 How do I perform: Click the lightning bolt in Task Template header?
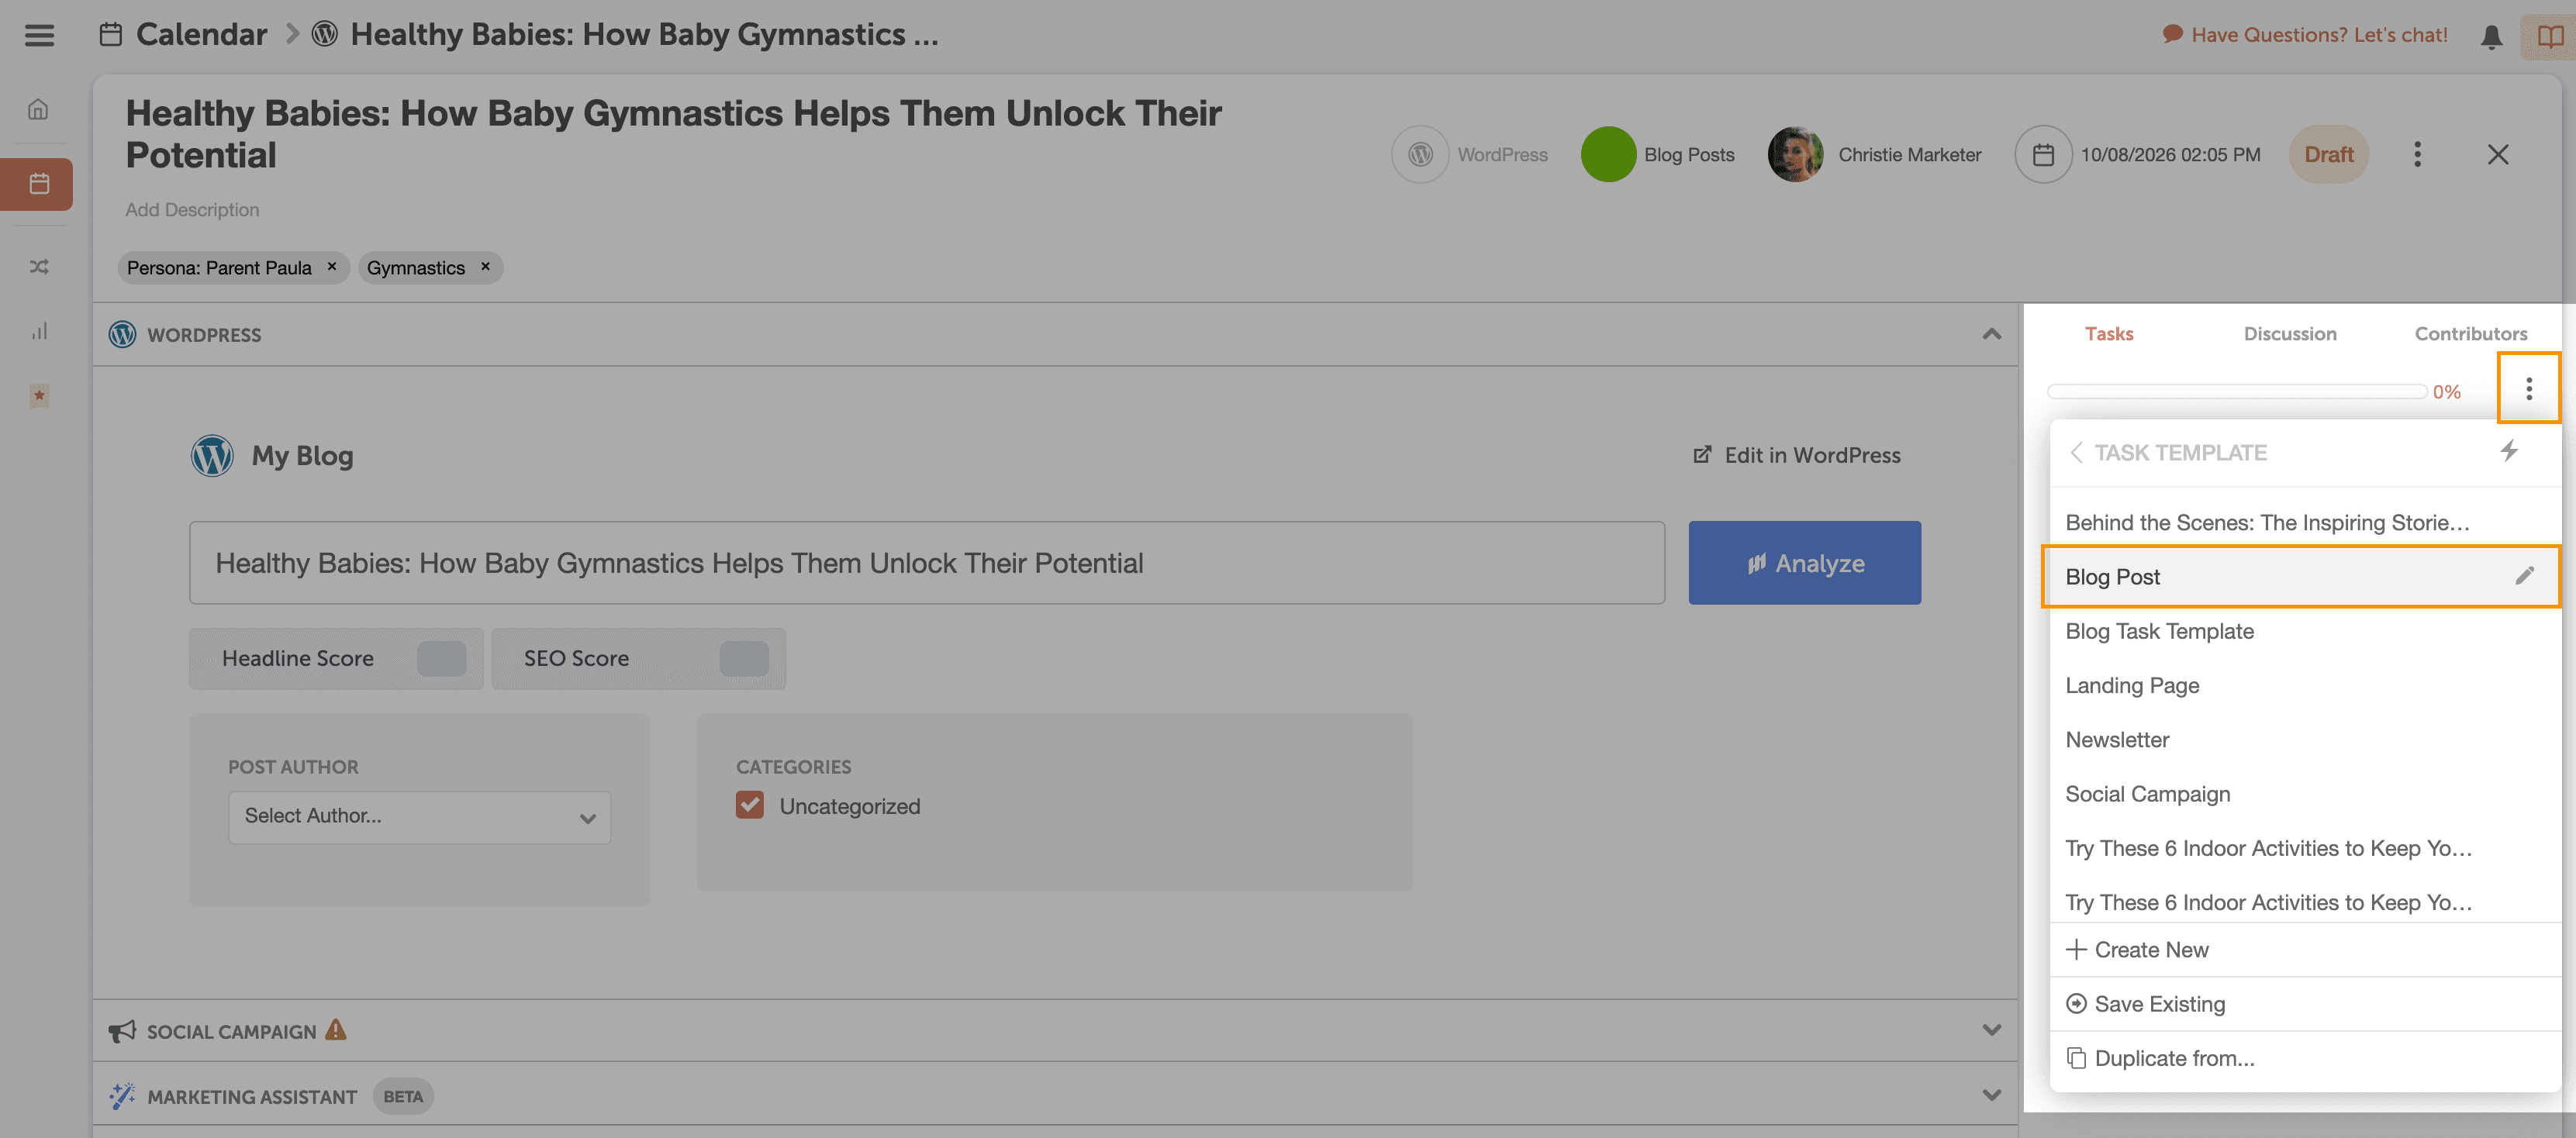pos(2509,451)
